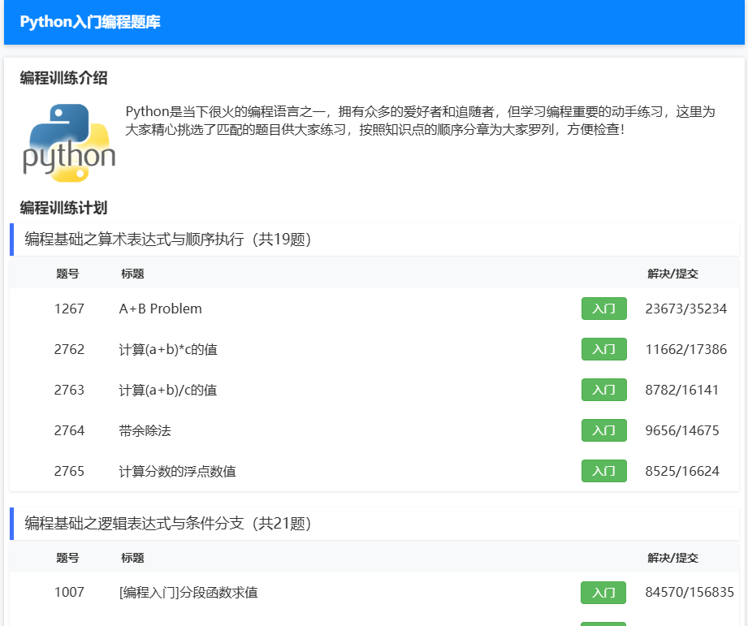Click the Python logo image

point(69,143)
